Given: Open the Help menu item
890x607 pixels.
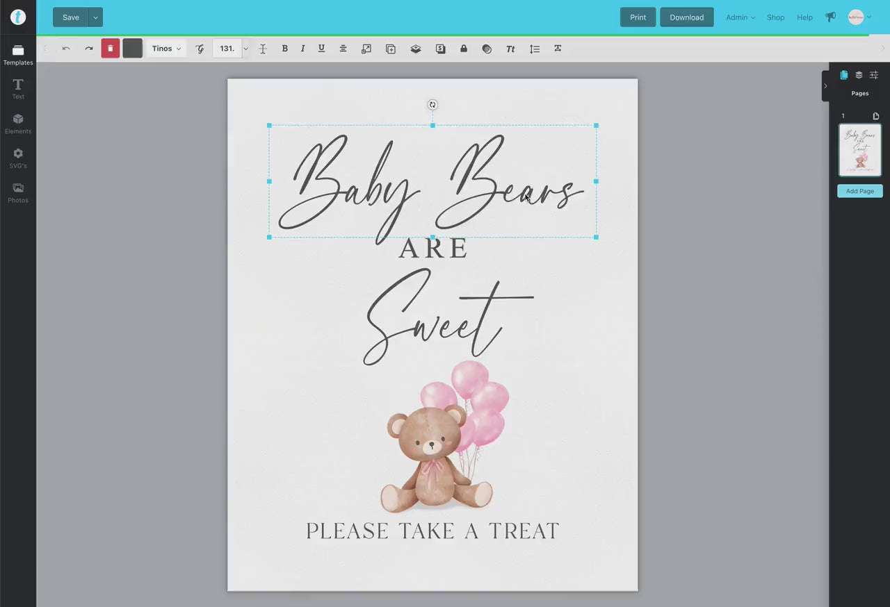Looking at the screenshot, I should pos(804,17).
